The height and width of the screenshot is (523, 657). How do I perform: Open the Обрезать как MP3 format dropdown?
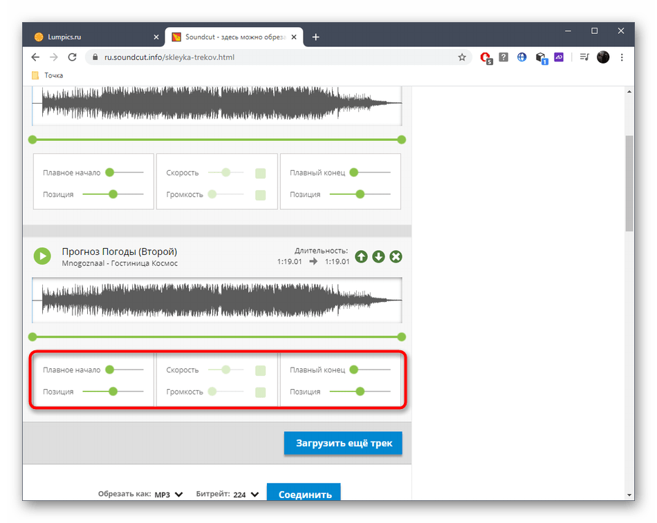169,495
